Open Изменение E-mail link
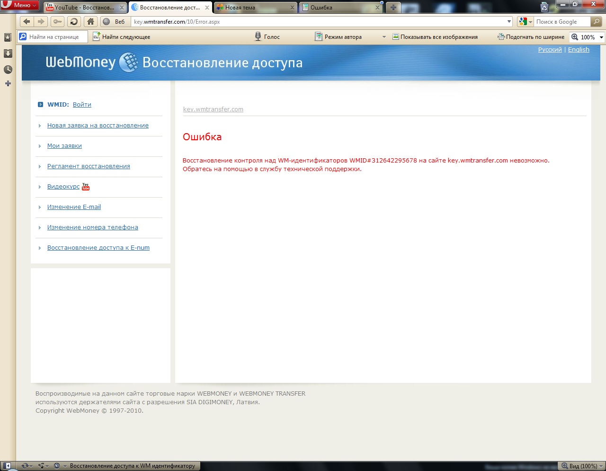606x471 pixels. click(x=74, y=207)
